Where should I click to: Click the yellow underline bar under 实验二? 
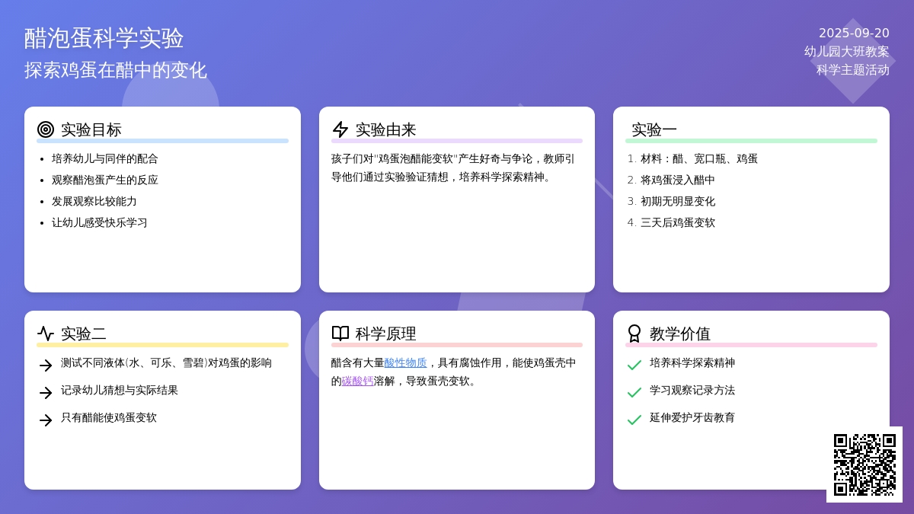pos(162,345)
